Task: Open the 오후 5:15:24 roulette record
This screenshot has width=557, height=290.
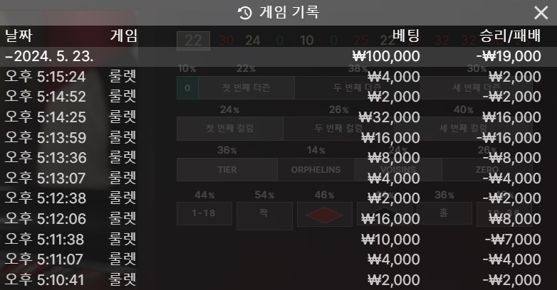Action: pyautogui.click(x=278, y=77)
